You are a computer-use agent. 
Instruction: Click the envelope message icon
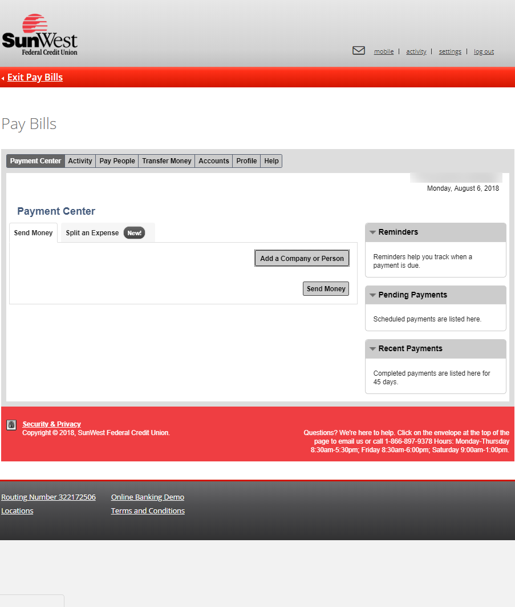point(359,51)
